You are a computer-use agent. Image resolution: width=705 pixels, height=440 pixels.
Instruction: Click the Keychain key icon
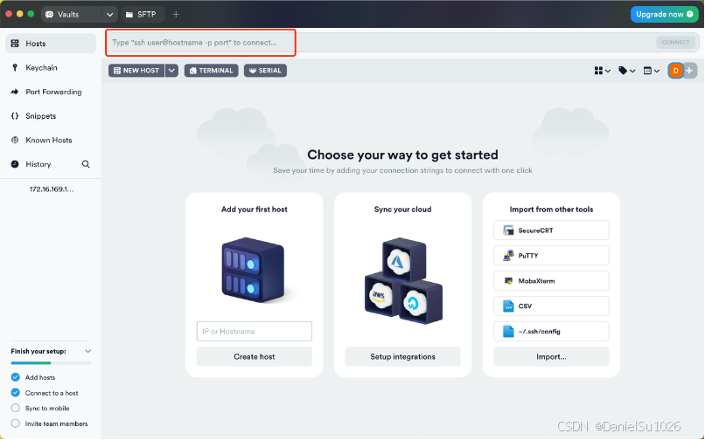pos(15,67)
